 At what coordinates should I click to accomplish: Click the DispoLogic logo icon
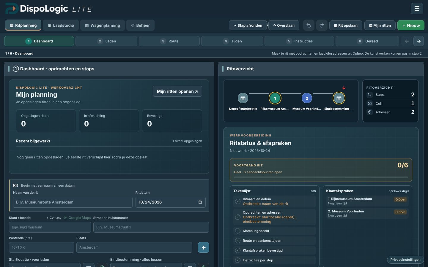(12, 9)
